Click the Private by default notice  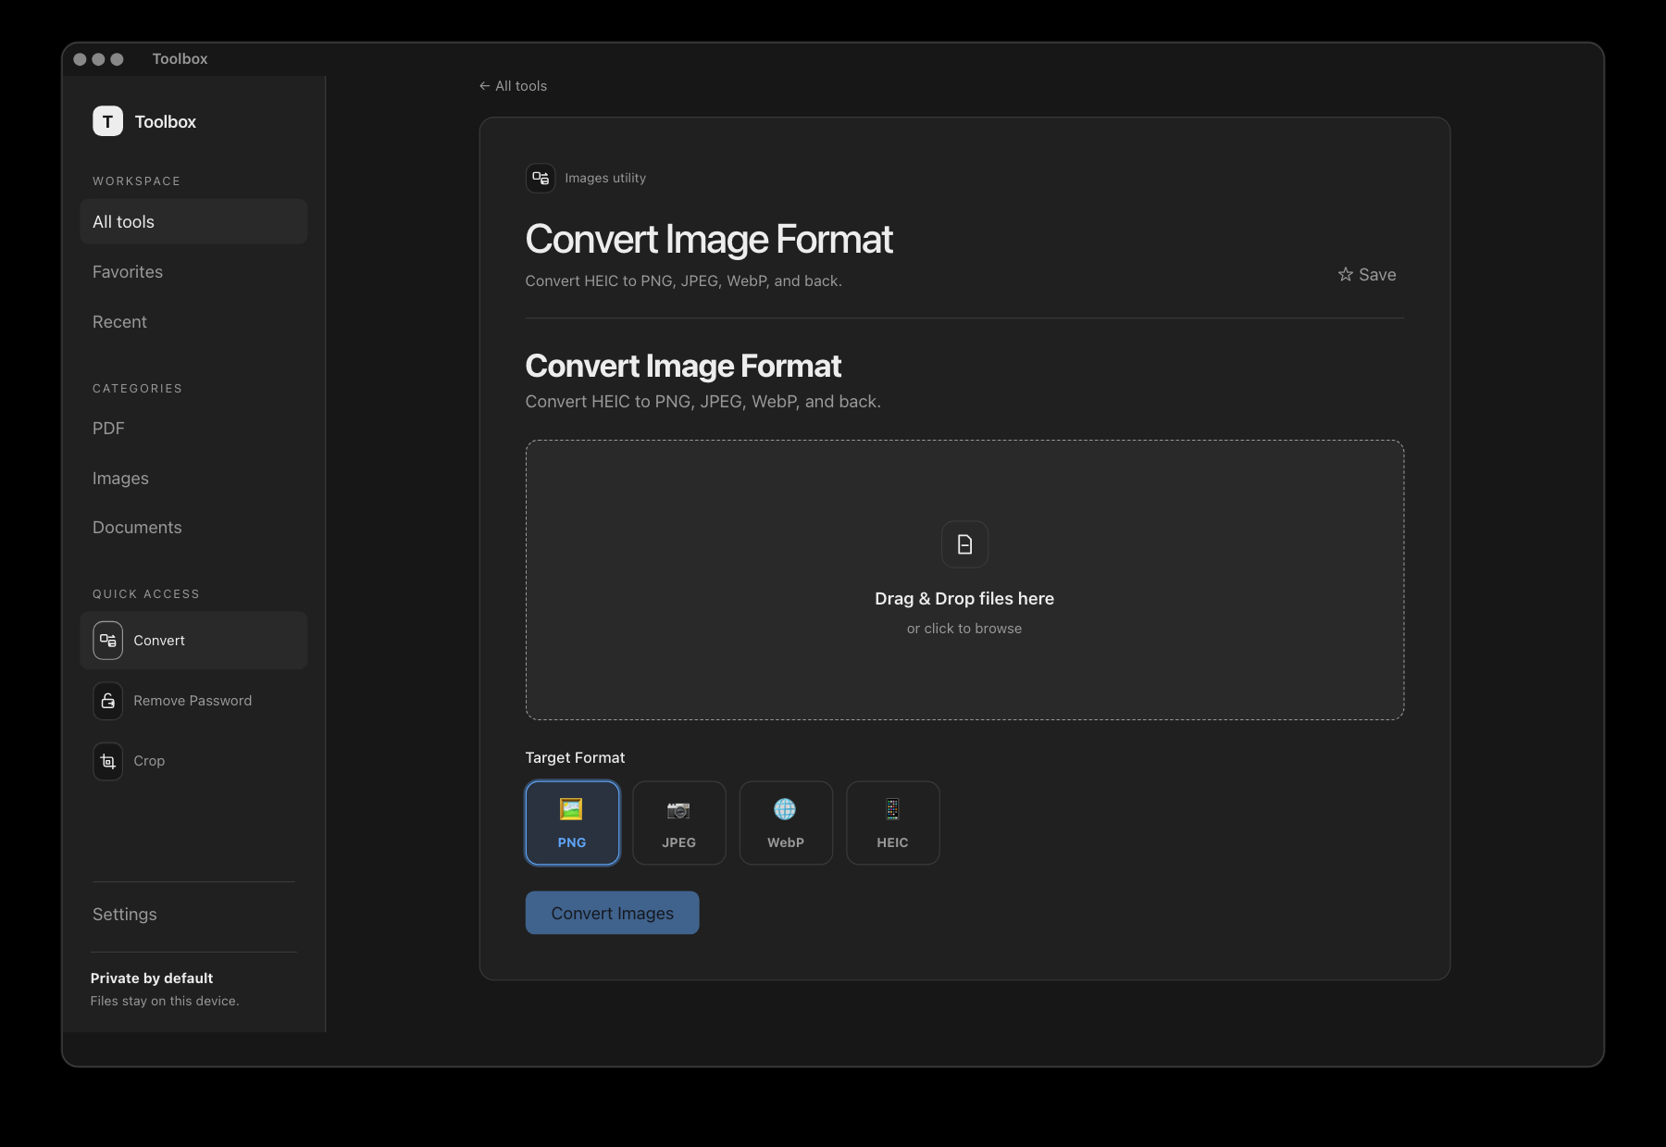coord(152,979)
